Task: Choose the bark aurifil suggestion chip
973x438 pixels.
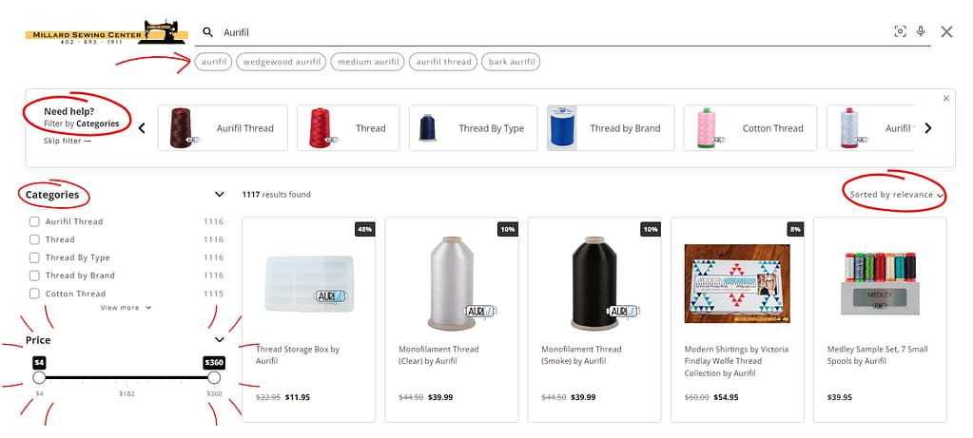Action: (512, 62)
